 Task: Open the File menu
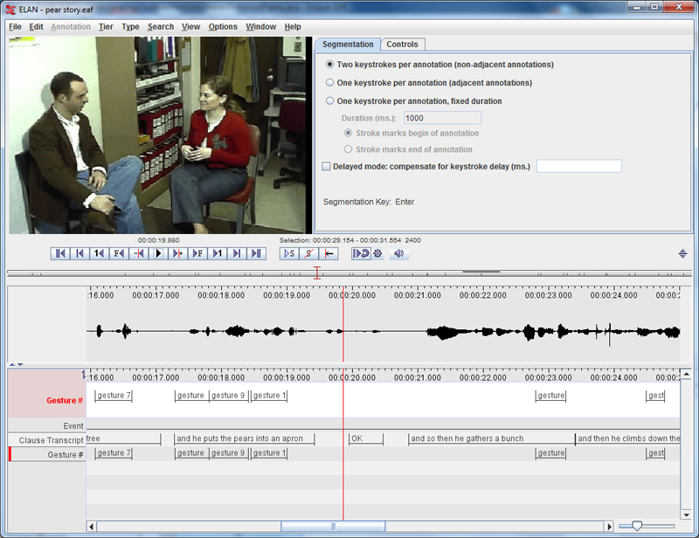click(x=15, y=27)
